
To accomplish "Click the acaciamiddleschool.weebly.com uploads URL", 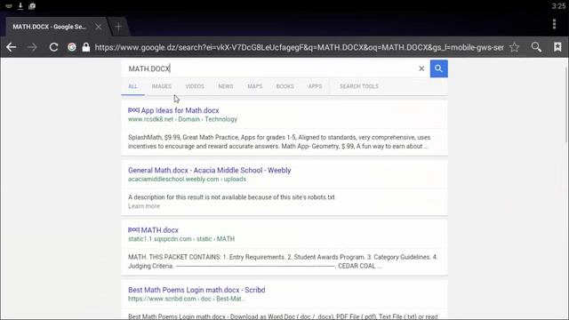I will (187, 180).
